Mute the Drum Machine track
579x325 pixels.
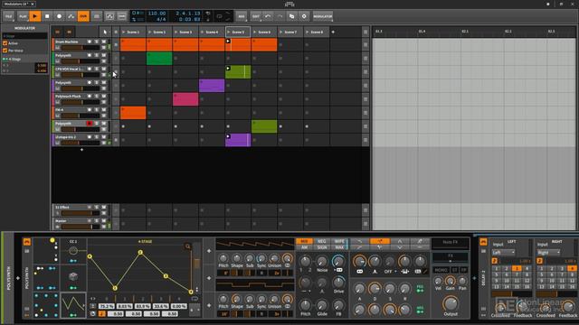[x=104, y=42]
